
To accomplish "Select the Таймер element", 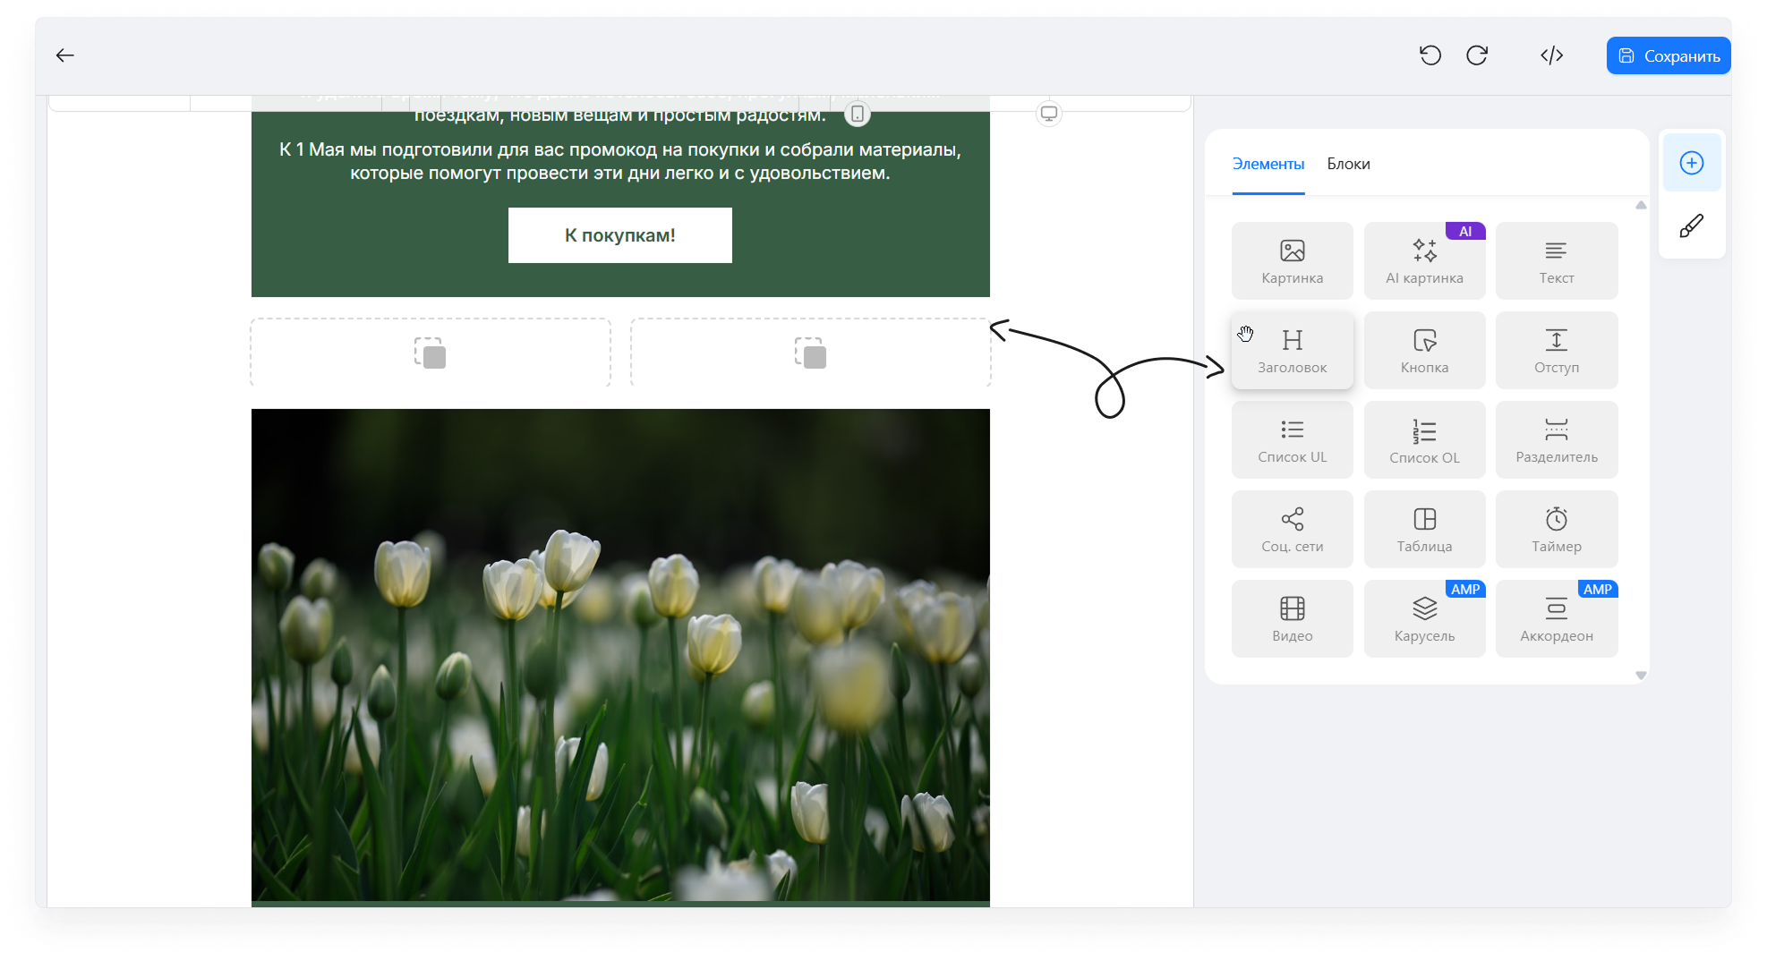I will click(1557, 529).
